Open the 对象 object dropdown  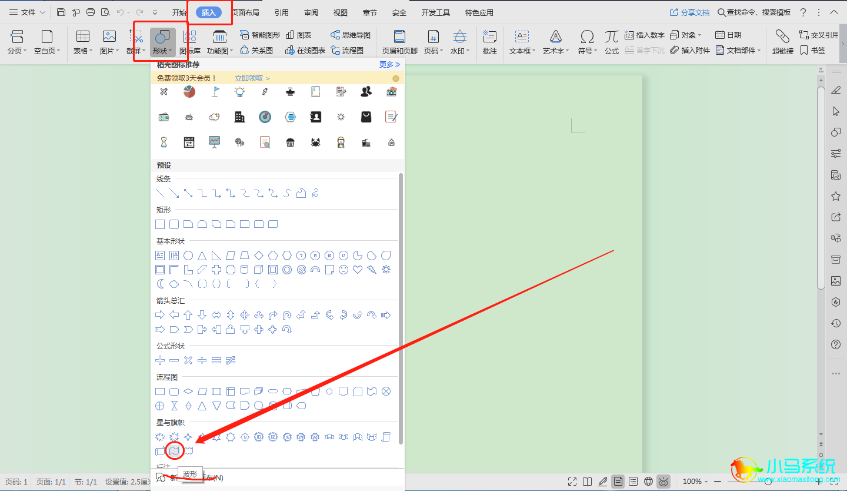[686, 35]
